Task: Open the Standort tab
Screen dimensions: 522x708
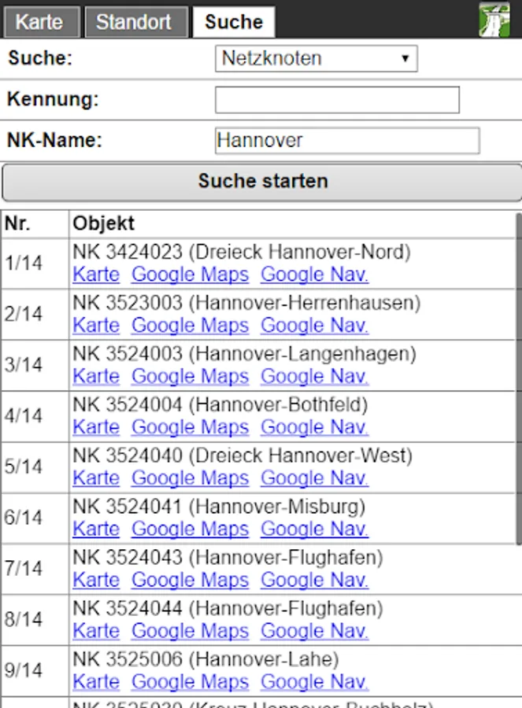Action: click(x=134, y=22)
